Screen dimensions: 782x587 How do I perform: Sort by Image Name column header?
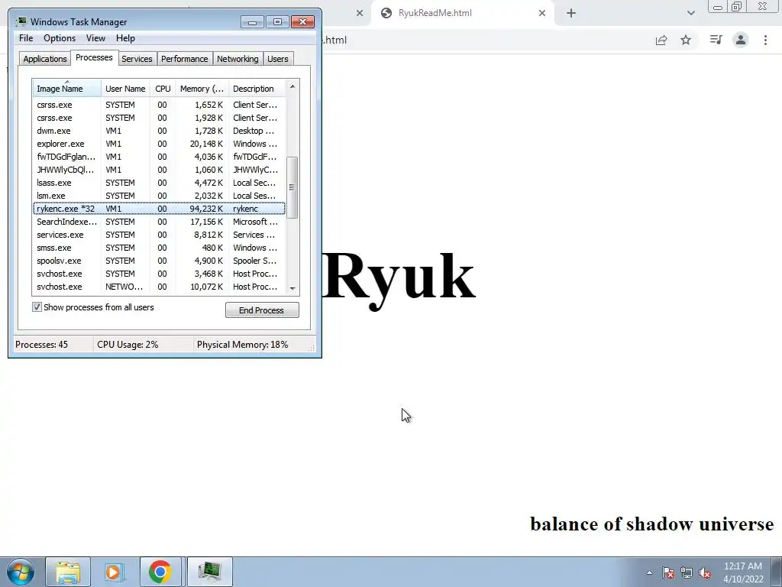point(67,89)
